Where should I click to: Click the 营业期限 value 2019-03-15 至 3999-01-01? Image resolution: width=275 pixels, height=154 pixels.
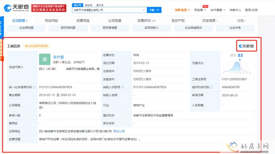[x=57, y=95]
